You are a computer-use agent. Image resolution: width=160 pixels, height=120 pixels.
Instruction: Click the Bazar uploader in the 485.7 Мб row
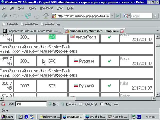pos(125,59)
